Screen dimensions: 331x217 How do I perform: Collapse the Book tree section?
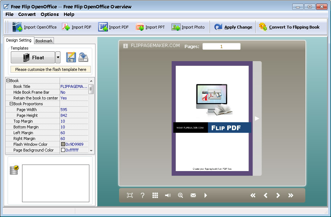[8, 80]
